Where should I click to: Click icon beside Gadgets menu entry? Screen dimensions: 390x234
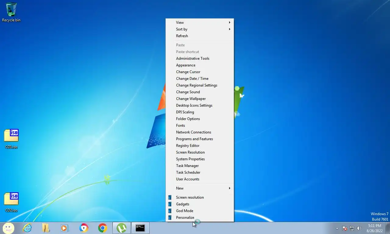[170, 204]
